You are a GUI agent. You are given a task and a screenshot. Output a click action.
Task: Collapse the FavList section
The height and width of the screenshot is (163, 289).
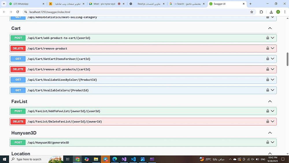[x=270, y=101]
